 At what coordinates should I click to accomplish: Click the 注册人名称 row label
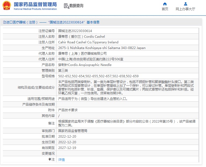[x=47, y=37]
